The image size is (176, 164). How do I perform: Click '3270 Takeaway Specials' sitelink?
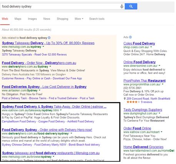17,55
